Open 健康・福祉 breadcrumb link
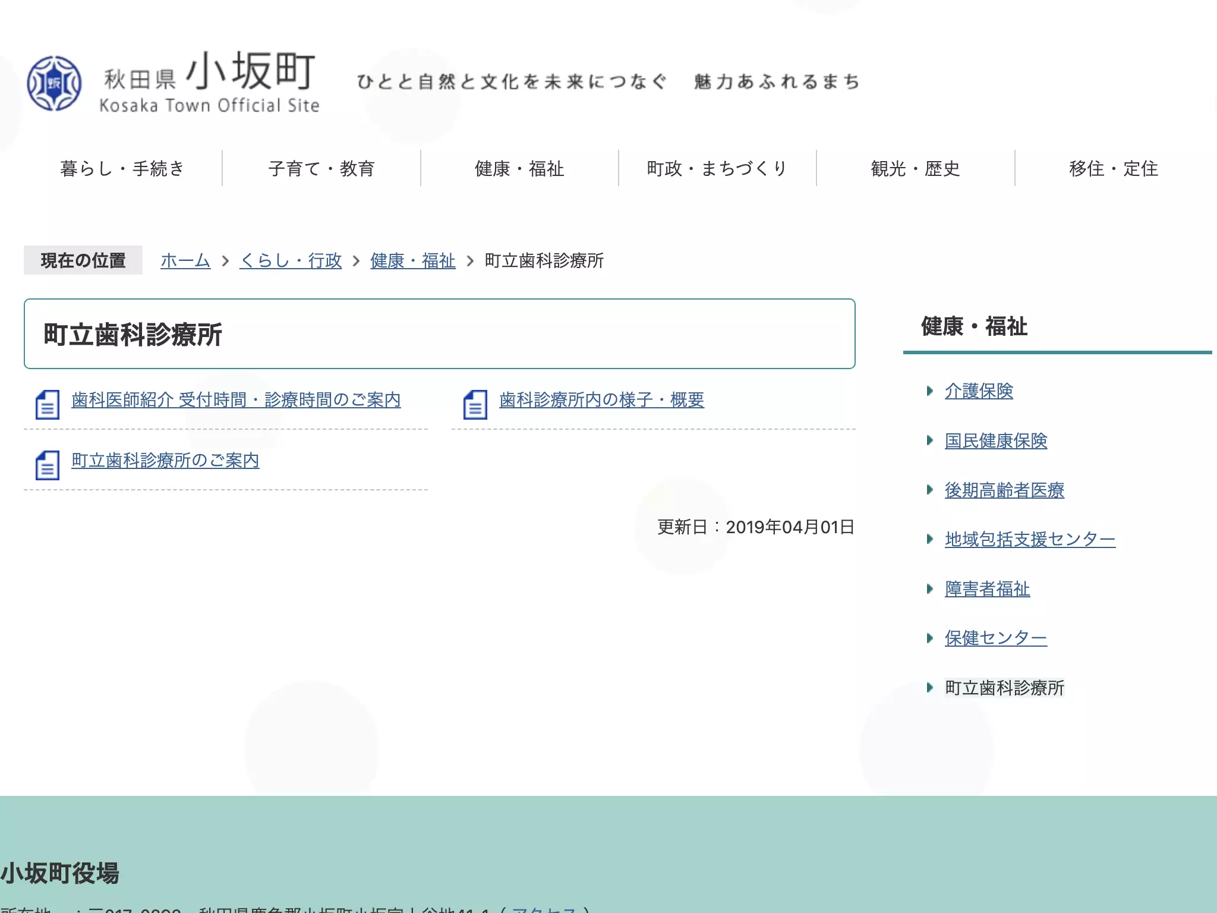Screen dimensions: 1217x913 [413, 260]
